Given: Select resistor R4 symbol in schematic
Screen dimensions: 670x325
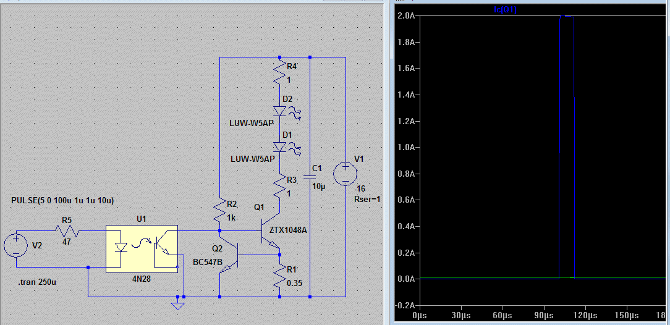Looking at the screenshot, I should 279,72.
